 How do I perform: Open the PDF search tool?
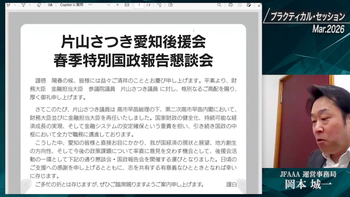click(x=219, y=5)
